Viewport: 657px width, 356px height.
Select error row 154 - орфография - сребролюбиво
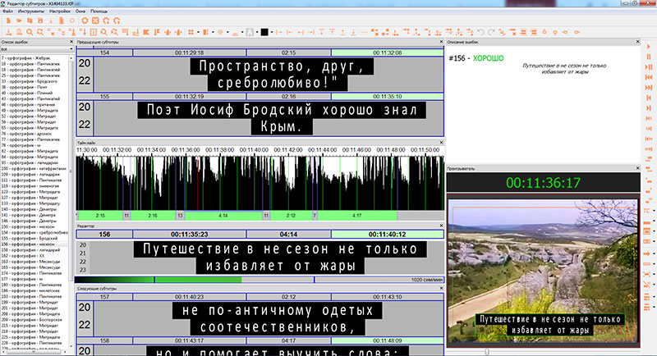pyautogui.click(x=34, y=232)
